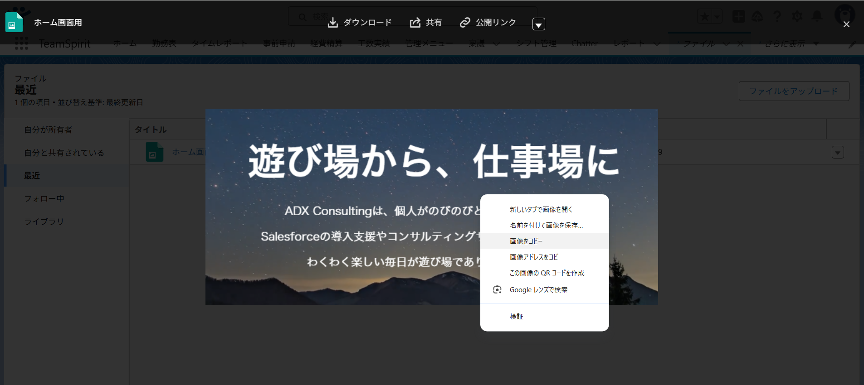Click the dimmed 検索 search field
The height and width of the screenshot is (385, 864).
point(413,17)
